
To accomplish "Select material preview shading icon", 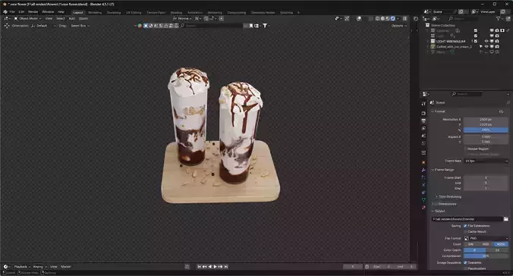I will pos(387,19).
